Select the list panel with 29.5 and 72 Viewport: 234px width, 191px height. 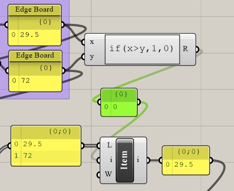coord(46,146)
